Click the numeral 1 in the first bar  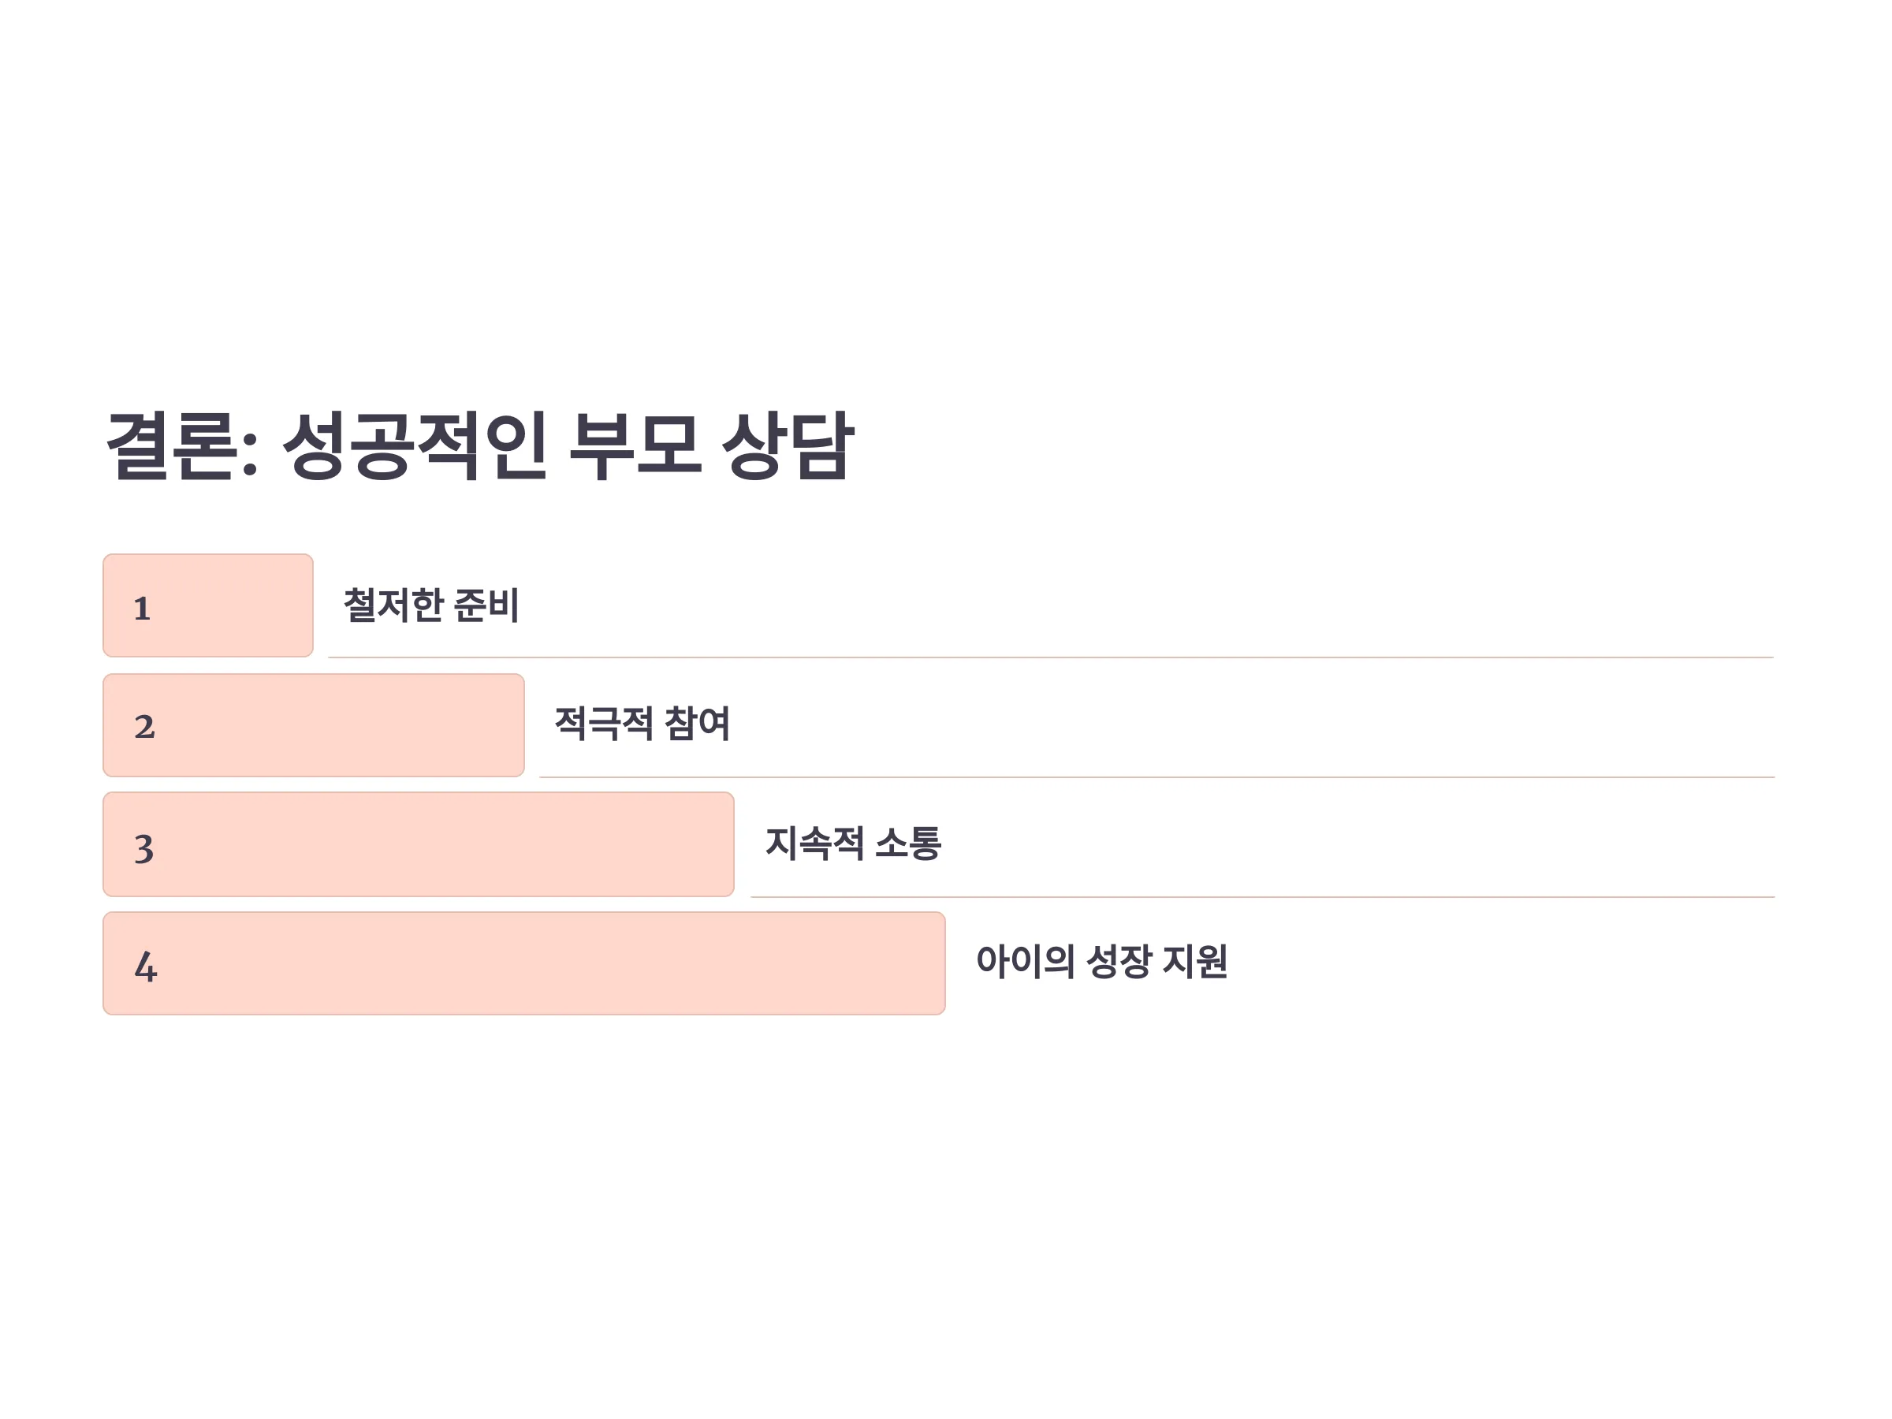tap(142, 608)
